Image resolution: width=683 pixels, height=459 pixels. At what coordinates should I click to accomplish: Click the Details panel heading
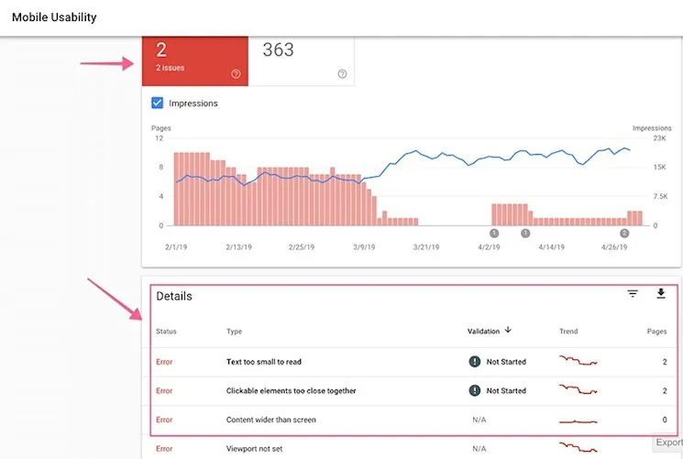coord(174,296)
